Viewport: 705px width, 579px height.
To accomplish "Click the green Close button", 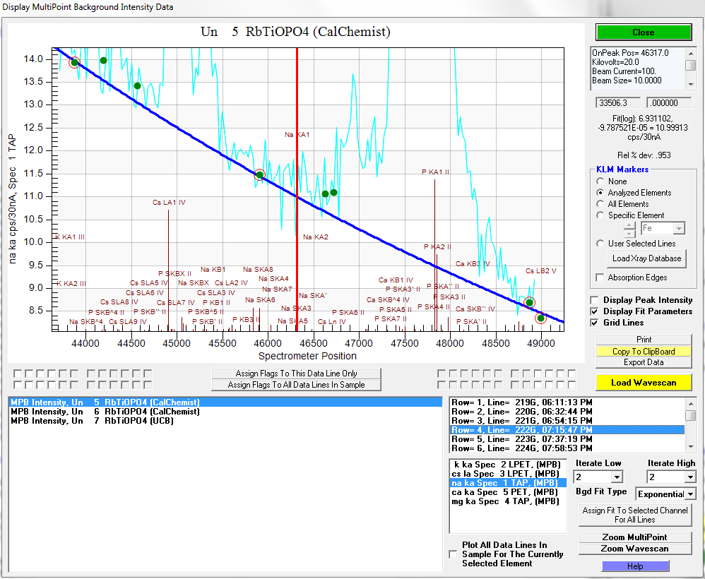I will coord(643,32).
